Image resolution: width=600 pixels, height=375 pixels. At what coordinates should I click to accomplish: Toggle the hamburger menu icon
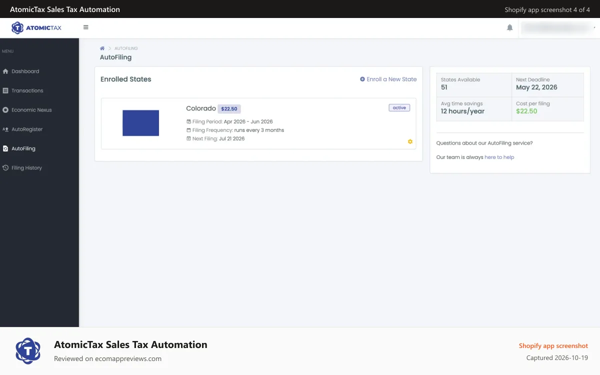[x=85, y=27]
